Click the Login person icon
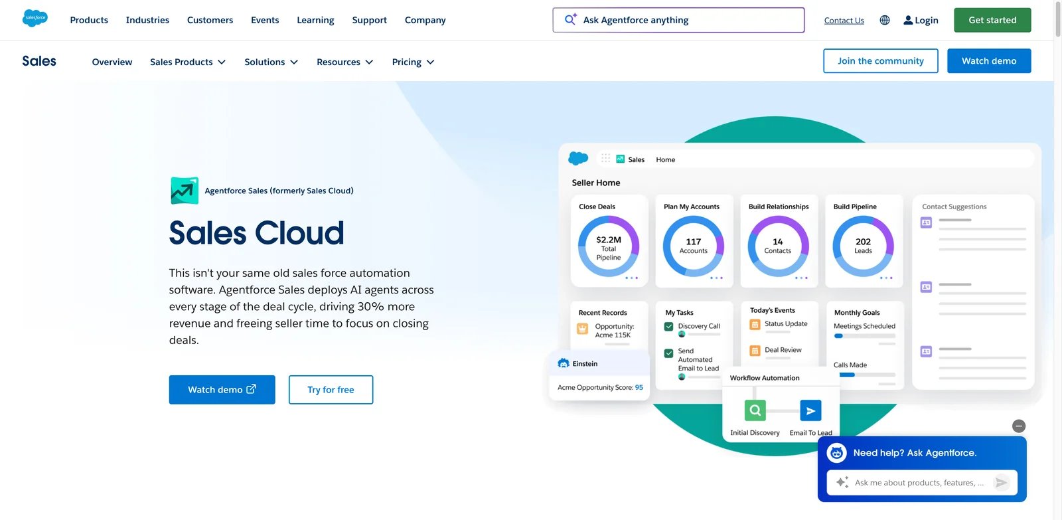This screenshot has width=1062, height=520. (908, 20)
